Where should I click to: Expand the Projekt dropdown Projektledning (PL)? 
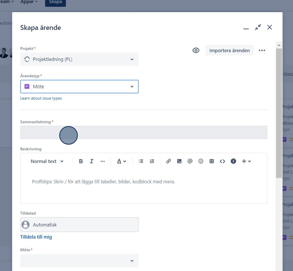[80, 59]
